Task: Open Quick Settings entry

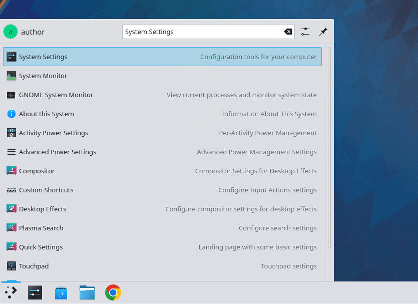Action: (x=162, y=247)
